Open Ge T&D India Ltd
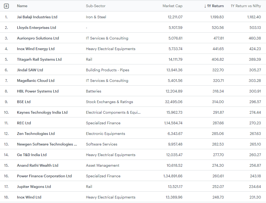Viewport: 266px width, 203px height. tap(32, 155)
